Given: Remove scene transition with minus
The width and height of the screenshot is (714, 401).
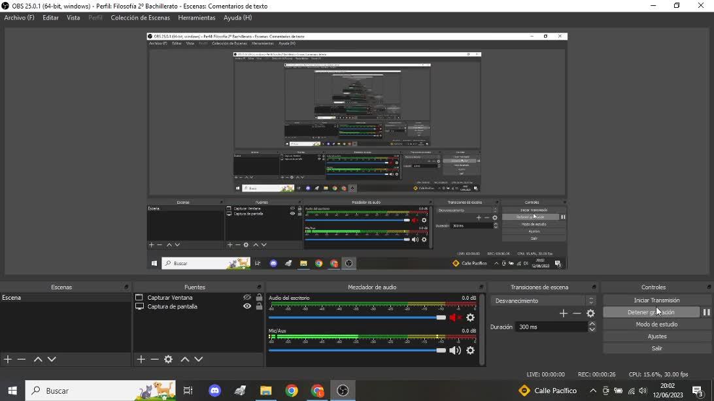Looking at the screenshot, I should point(577,313).
